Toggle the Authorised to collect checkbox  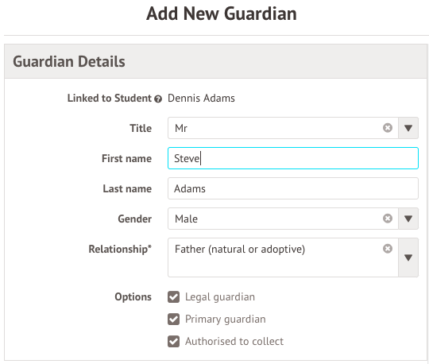pos(173,341)
